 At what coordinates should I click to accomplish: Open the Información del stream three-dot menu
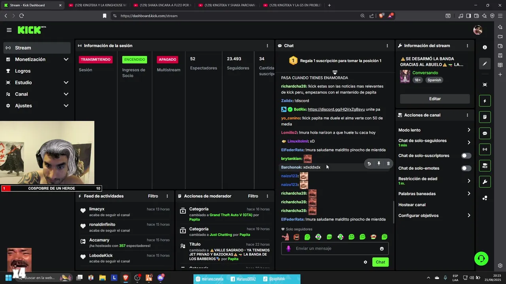[x=467, y=46]
